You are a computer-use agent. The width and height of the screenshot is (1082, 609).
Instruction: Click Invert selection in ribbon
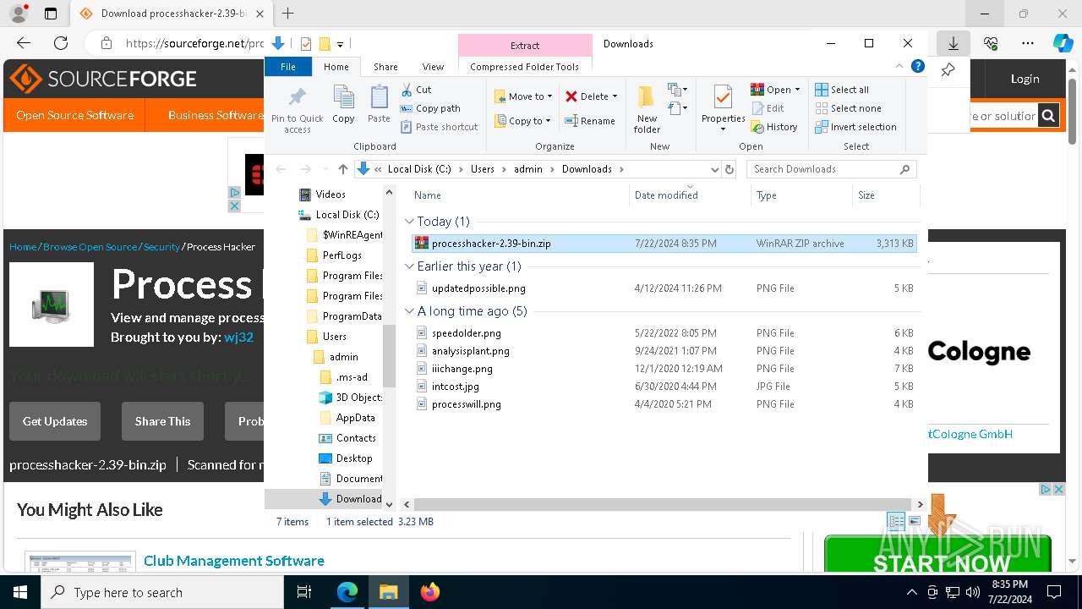[855, 127]
